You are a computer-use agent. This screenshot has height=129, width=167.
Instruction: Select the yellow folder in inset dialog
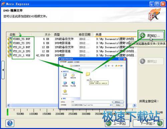tap(88, 74)
